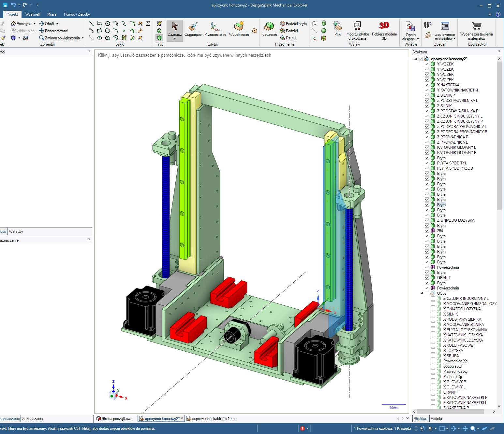Screen dimensions: 504x434
Task: Open the Miara ribbon tab
Action: click(x=52, y=14)
